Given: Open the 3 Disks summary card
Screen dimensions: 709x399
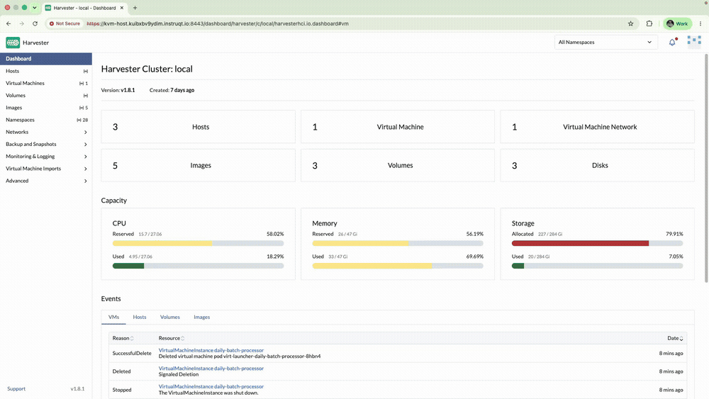Looking at the screenshot, I should (x=597, y=165).
